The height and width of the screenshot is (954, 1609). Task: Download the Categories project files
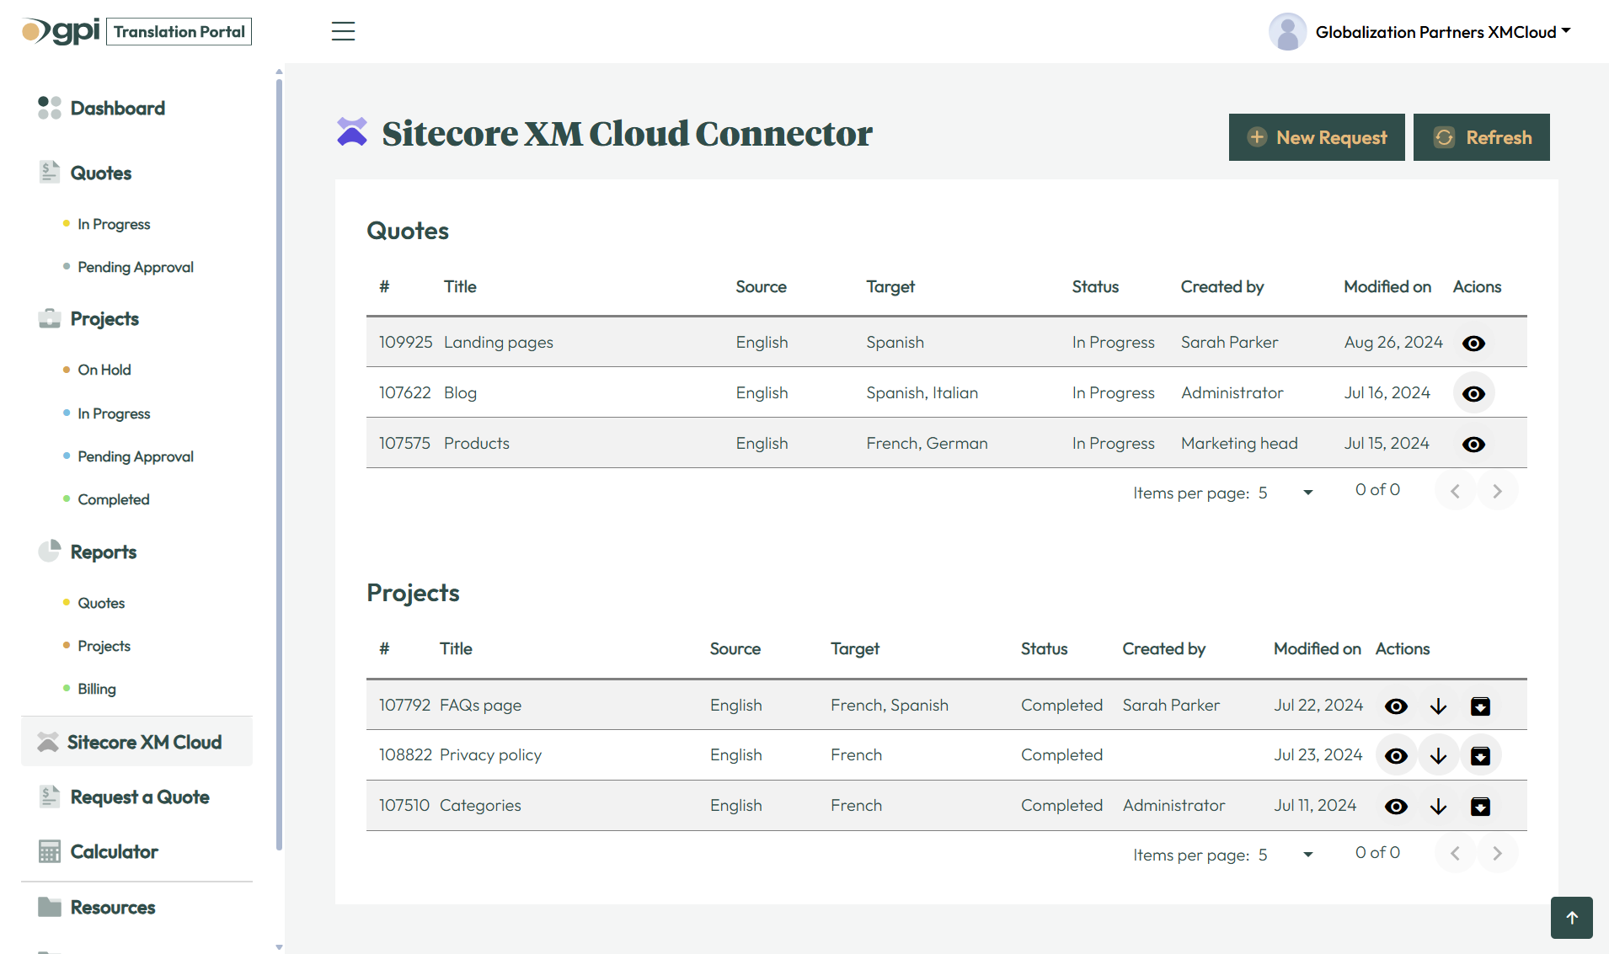pyautogui.click(x=1438, y=806)
